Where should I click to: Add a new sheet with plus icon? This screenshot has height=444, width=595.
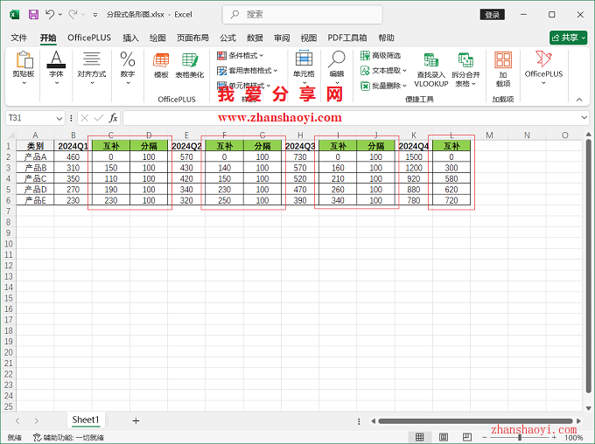136,420
